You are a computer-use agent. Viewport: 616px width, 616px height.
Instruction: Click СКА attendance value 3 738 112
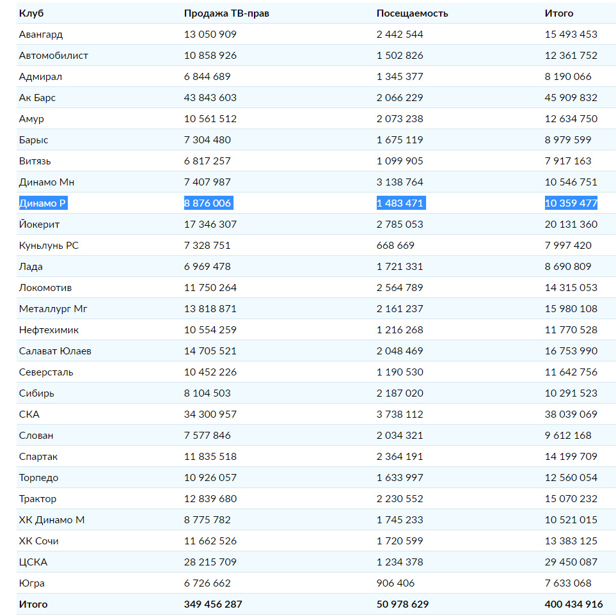(x=400, y=414)
